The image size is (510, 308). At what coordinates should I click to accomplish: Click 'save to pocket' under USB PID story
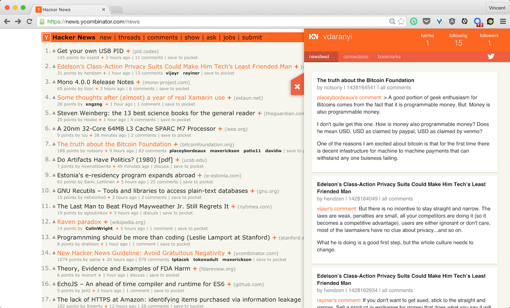[x=182, y=57]
